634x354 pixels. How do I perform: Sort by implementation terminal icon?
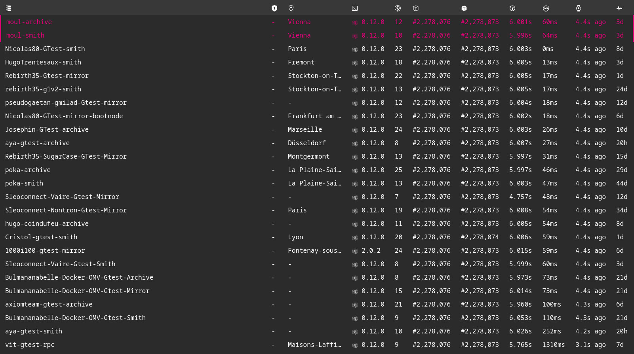tap(355, 8)
